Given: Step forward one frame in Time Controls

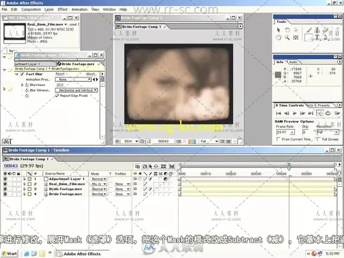Looking at the screenshot, I should pyautogui.click(x=302, y=114).
